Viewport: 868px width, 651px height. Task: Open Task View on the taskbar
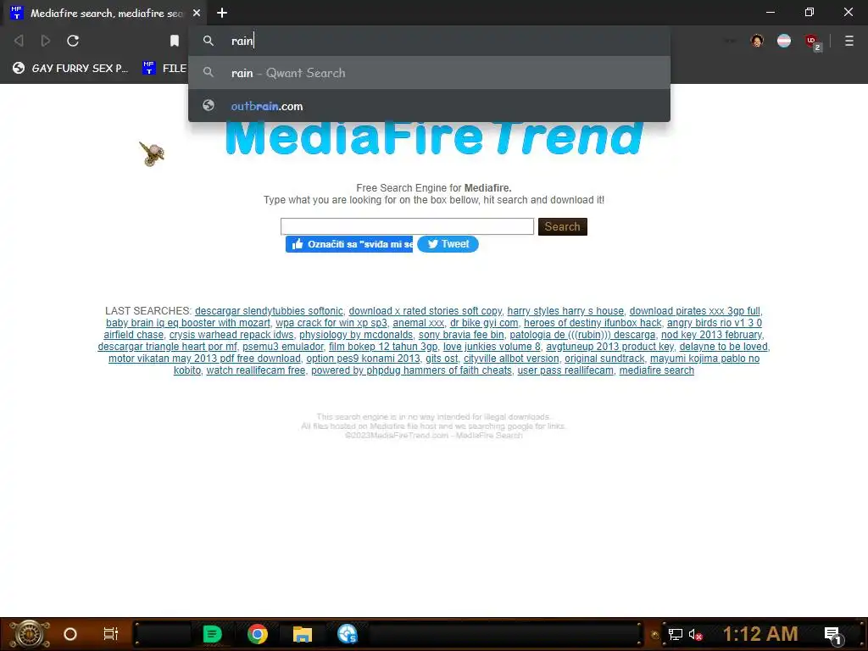click(111, 634)
